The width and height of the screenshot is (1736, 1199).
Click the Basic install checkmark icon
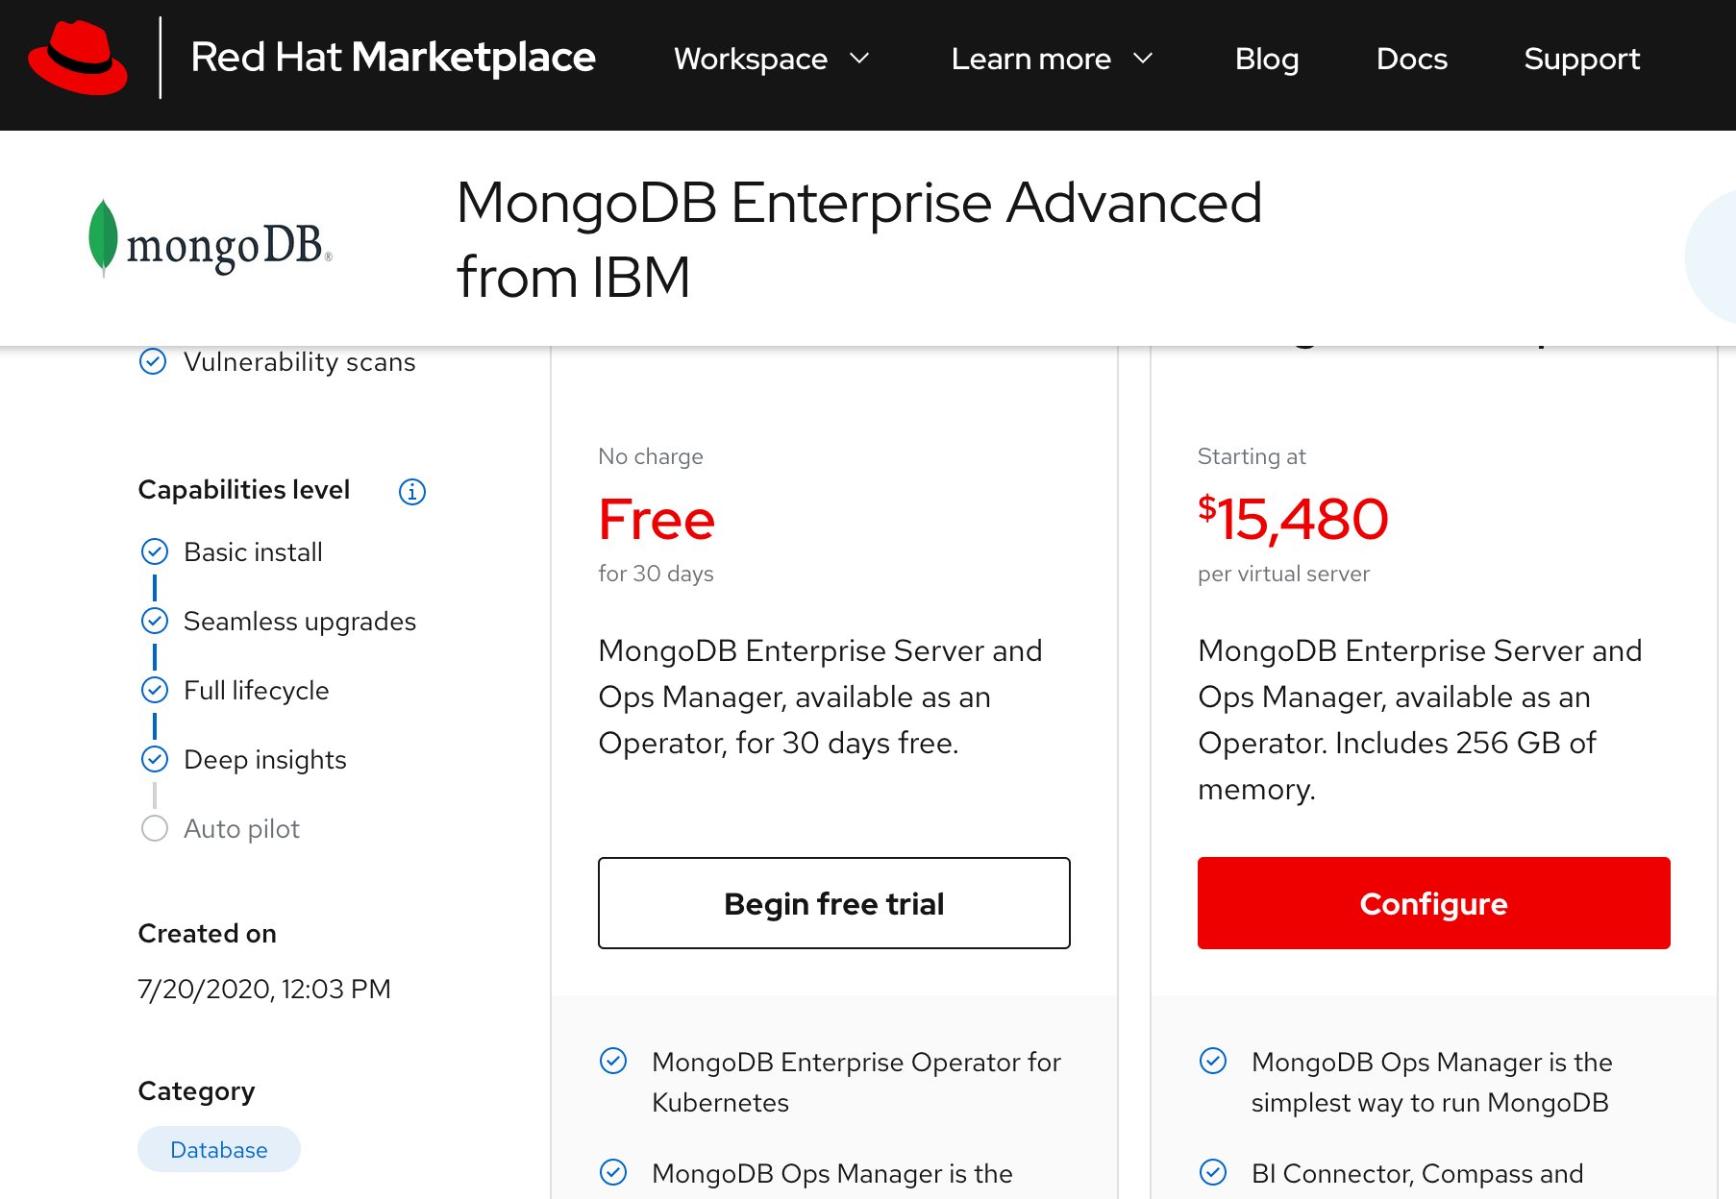[x=155, y=551]
